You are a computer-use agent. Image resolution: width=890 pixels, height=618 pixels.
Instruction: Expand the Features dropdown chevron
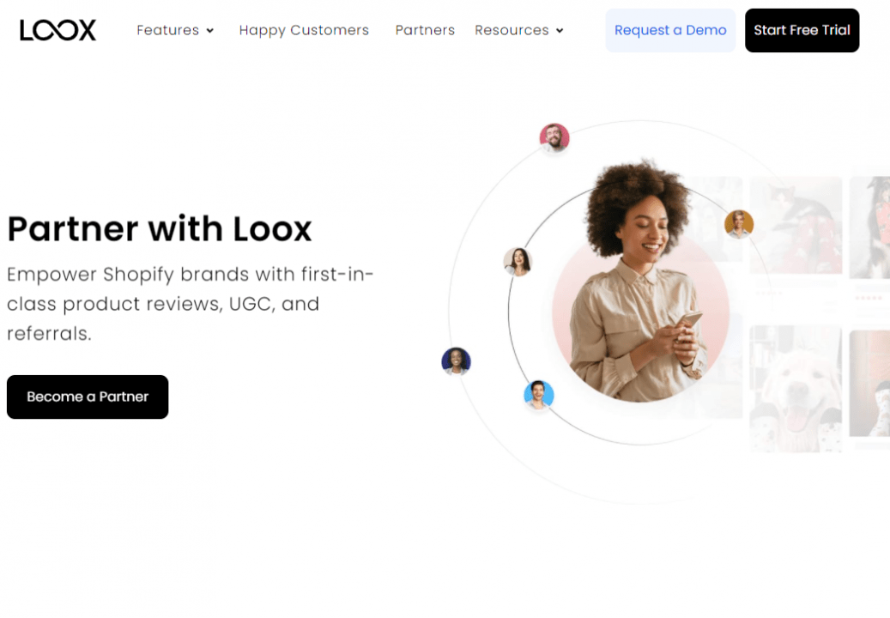click(210, 31)
